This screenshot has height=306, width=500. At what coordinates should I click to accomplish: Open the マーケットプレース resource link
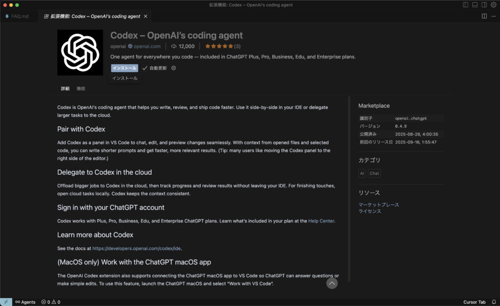[x=378, y=204]
